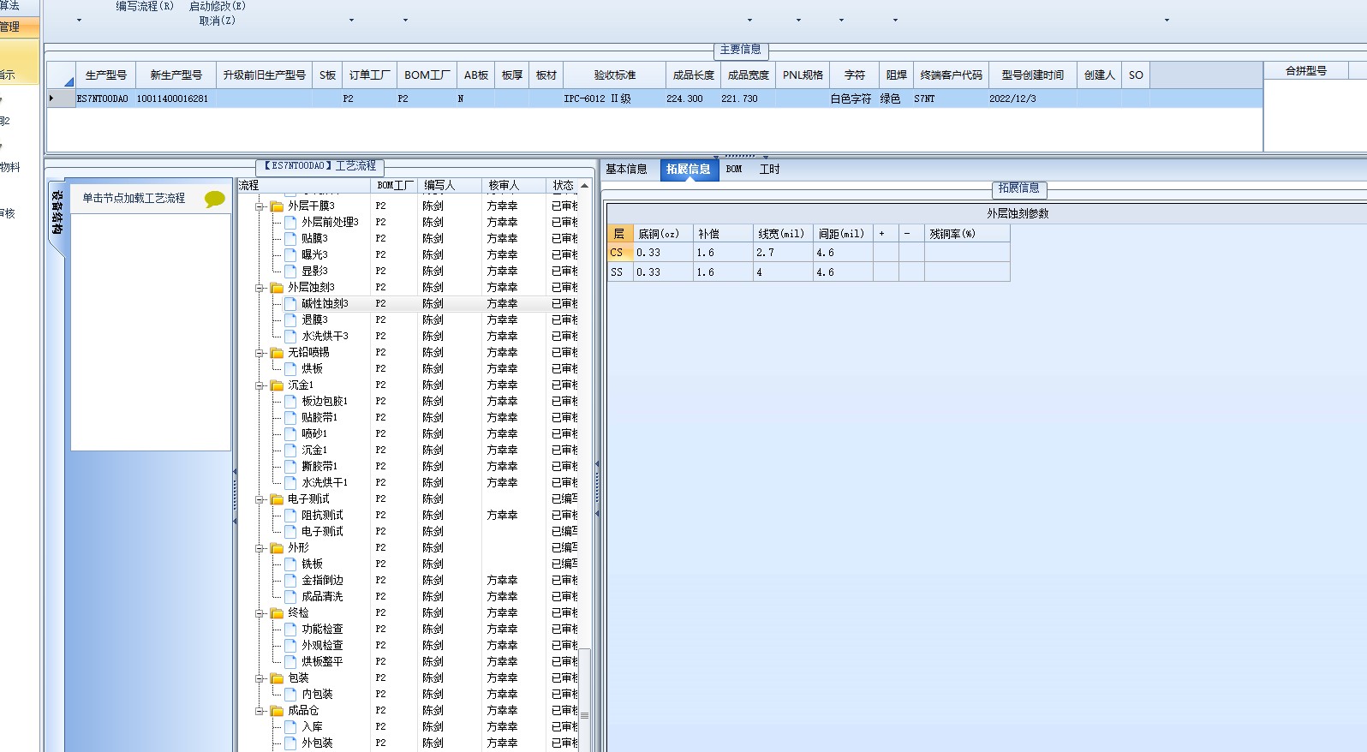Click the 终检 folder icon
Viewport: 1367px width, 752px height.
277,613
